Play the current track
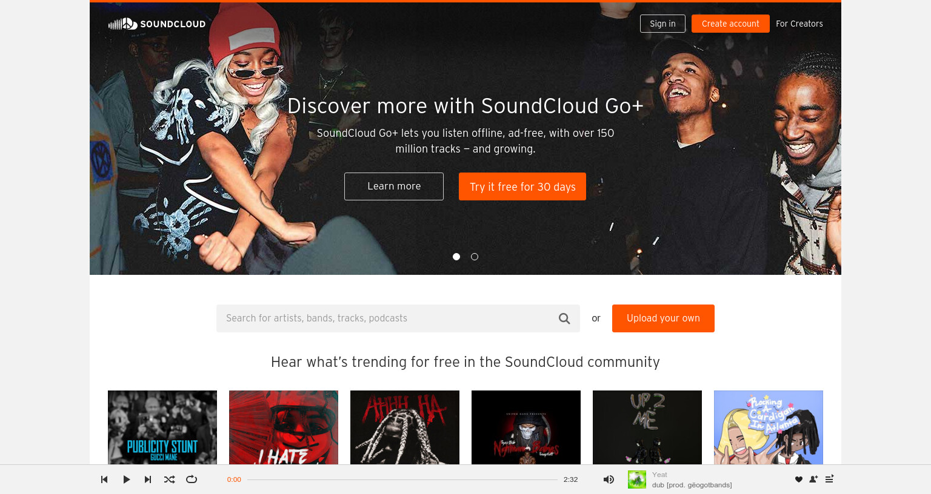Image resolution: width=931 pixels, height=494 pixels. tap(126, 479)
